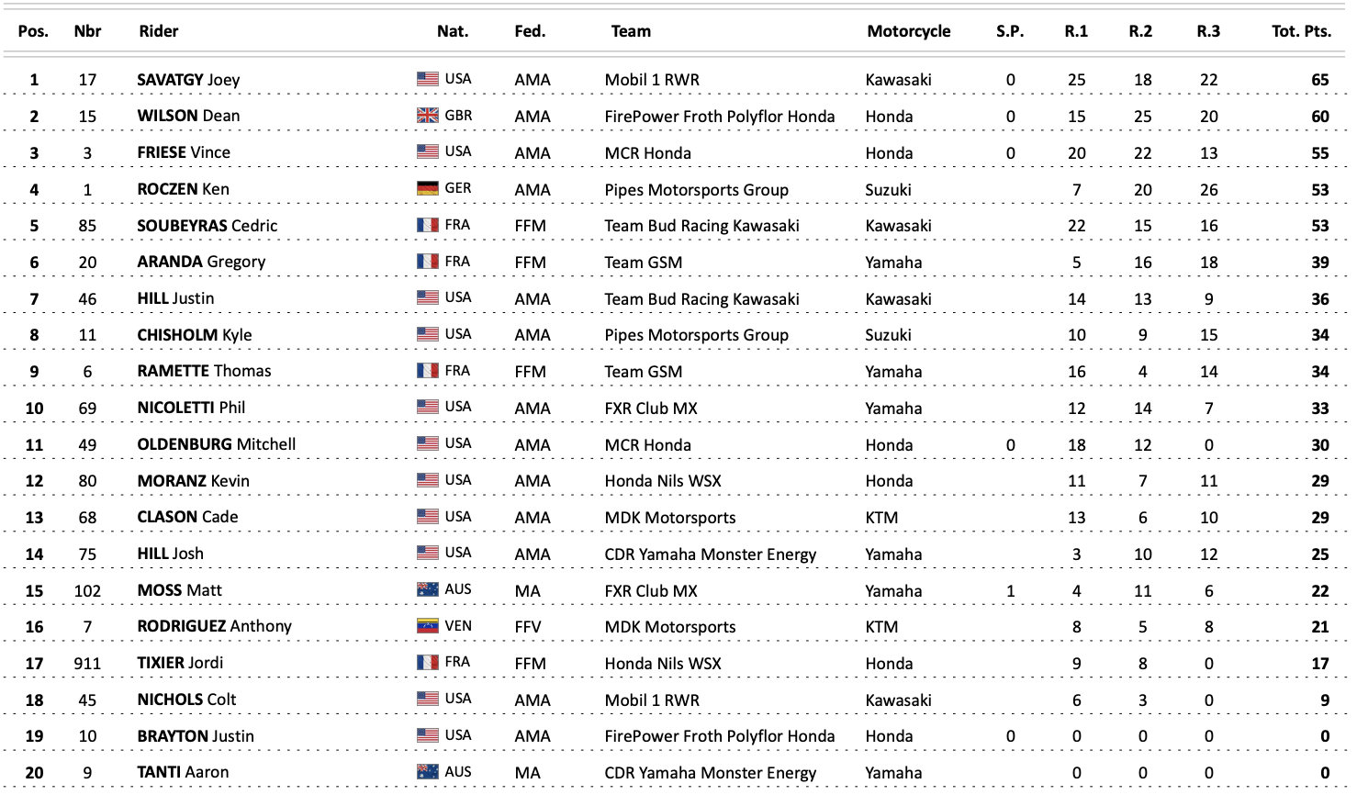
Task: Click the team FirePower Froth Polyflor Honda in WILSON's row
Action: [x=720, y=117]
